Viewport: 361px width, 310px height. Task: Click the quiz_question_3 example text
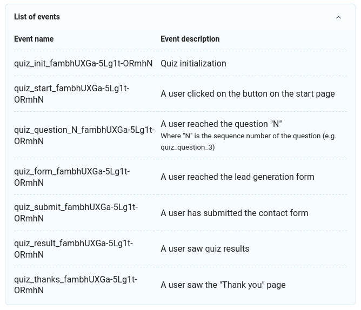tap(188, 147)
